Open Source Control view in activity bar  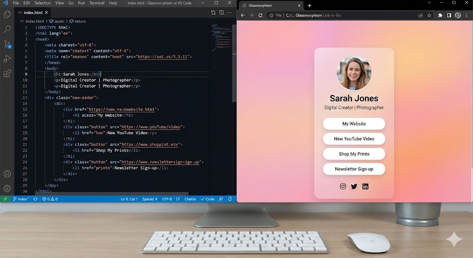point(7,44)
